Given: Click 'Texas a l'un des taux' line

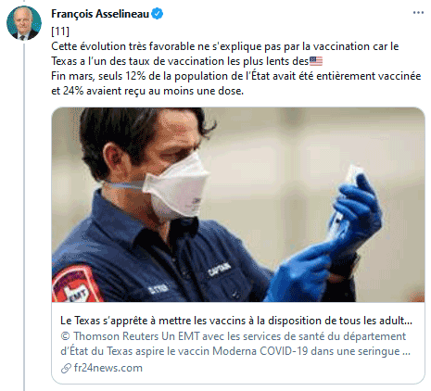Looking at the screenshot, I should pos(187,61).
